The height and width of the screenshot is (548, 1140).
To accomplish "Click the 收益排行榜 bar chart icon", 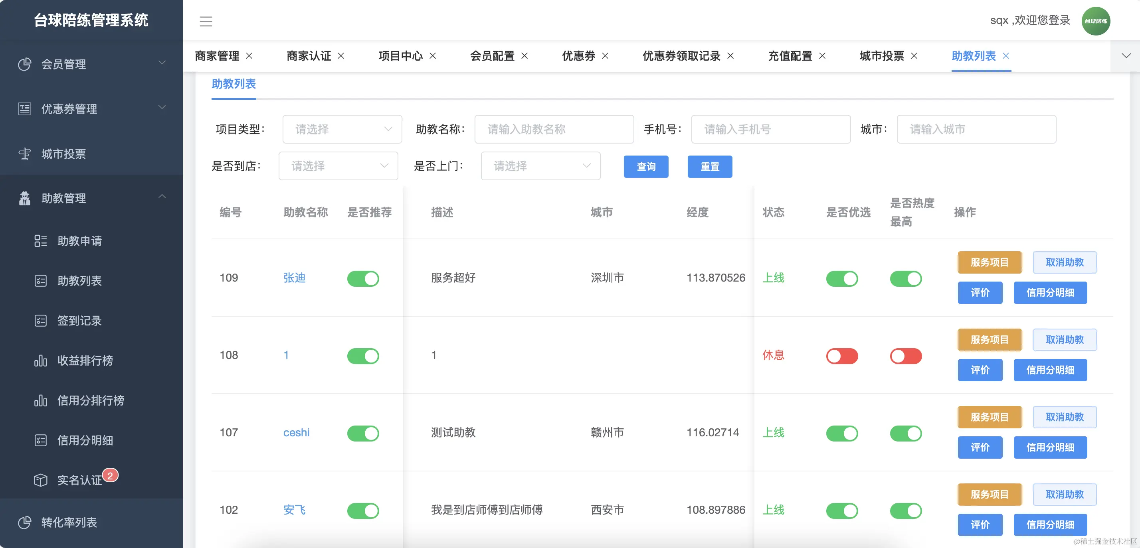I will [x=40, y=361].
